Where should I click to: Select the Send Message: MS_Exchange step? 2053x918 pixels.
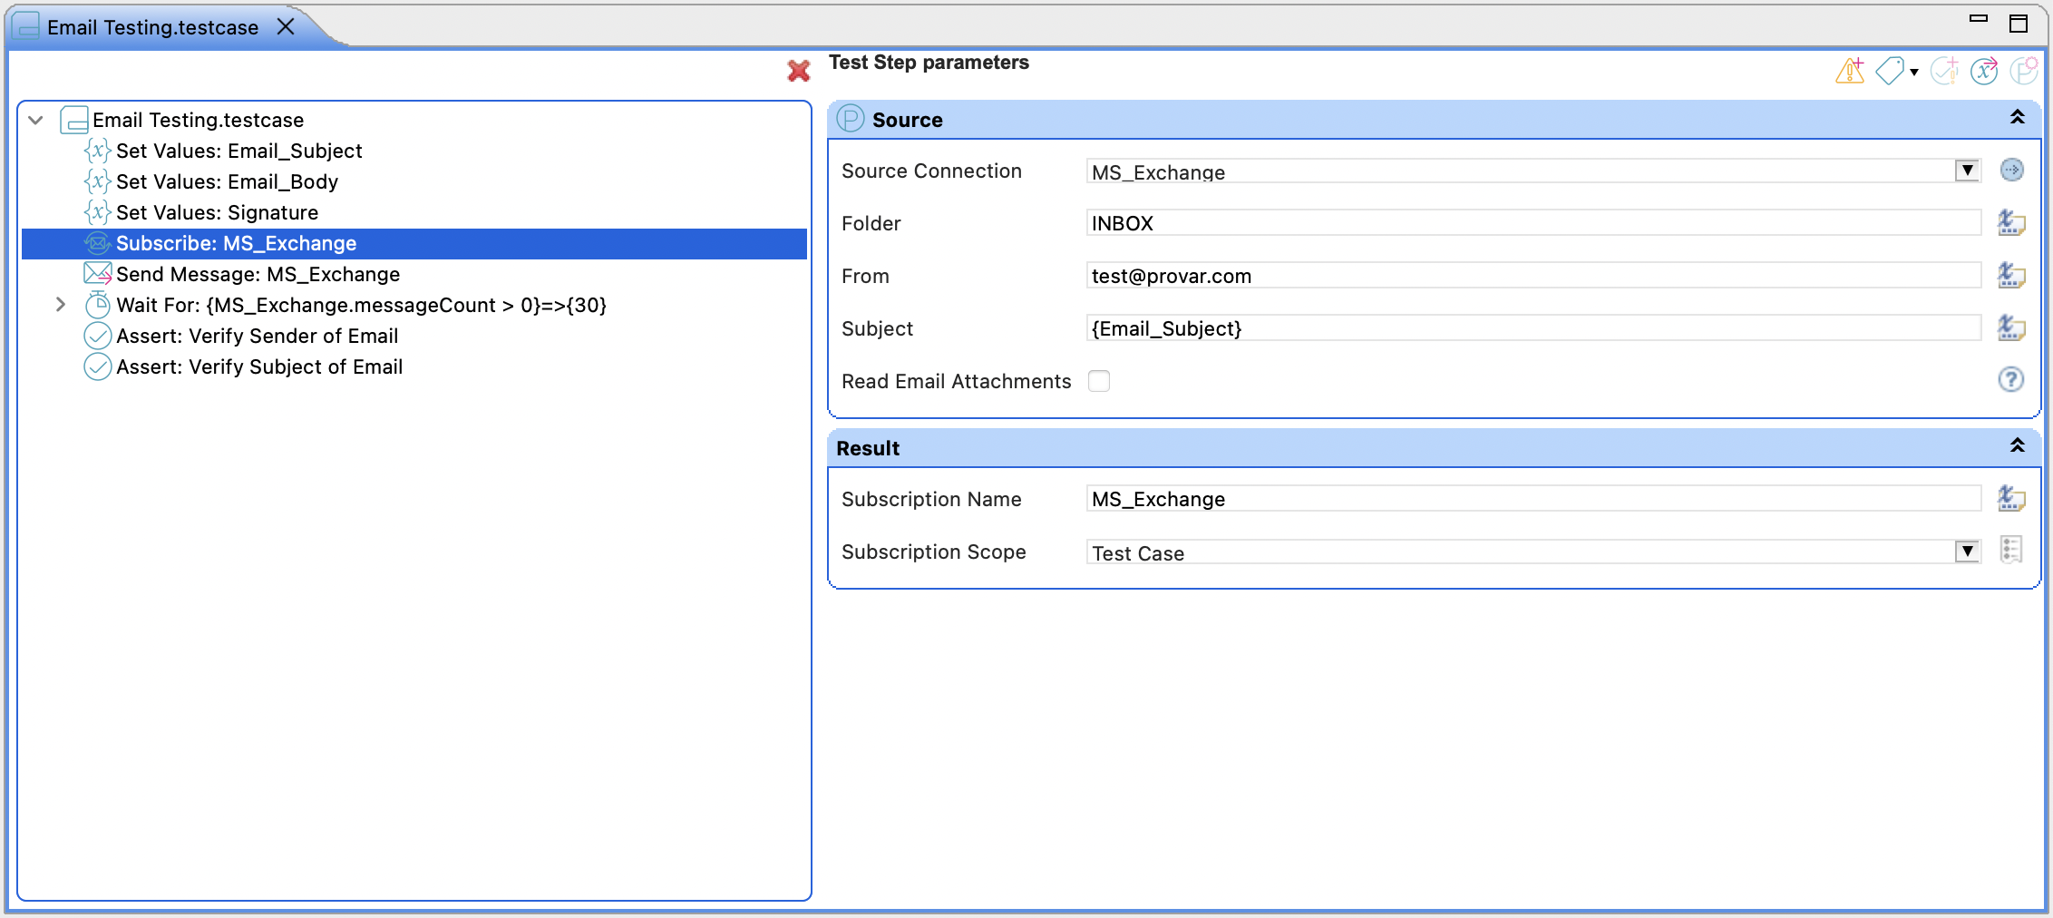[257, 274]
